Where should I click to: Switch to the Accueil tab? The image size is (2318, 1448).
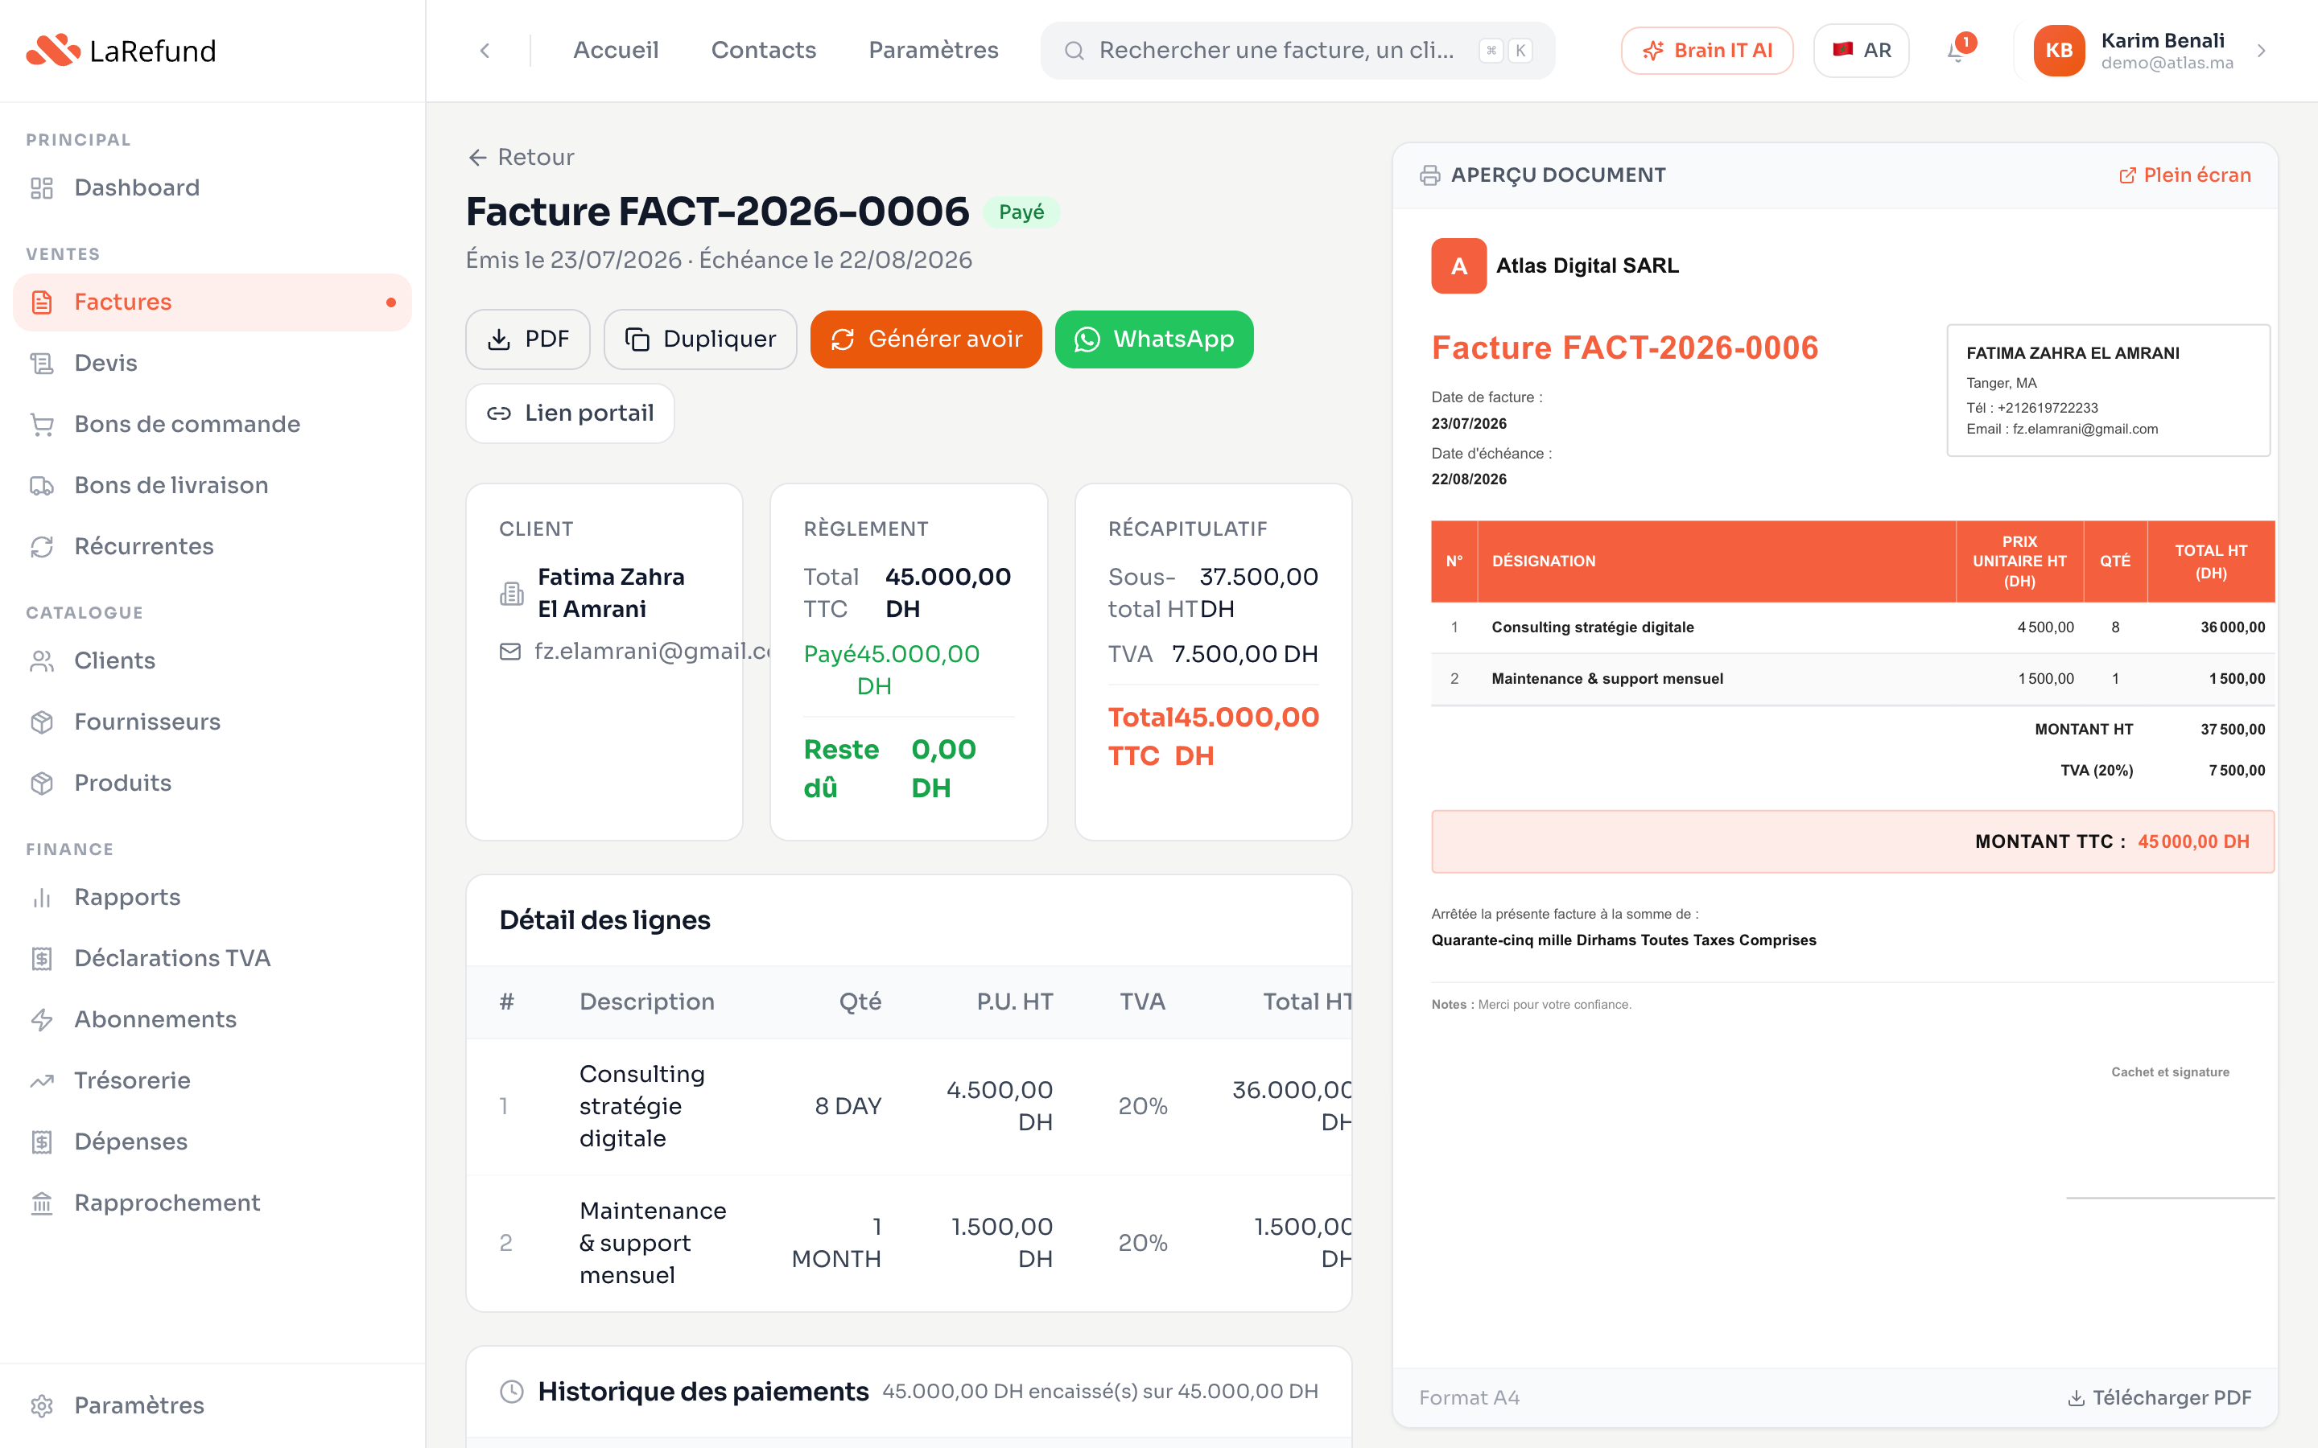[616, 51]
